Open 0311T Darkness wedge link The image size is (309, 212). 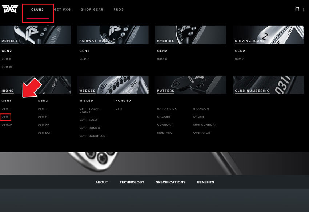(92, 136)
